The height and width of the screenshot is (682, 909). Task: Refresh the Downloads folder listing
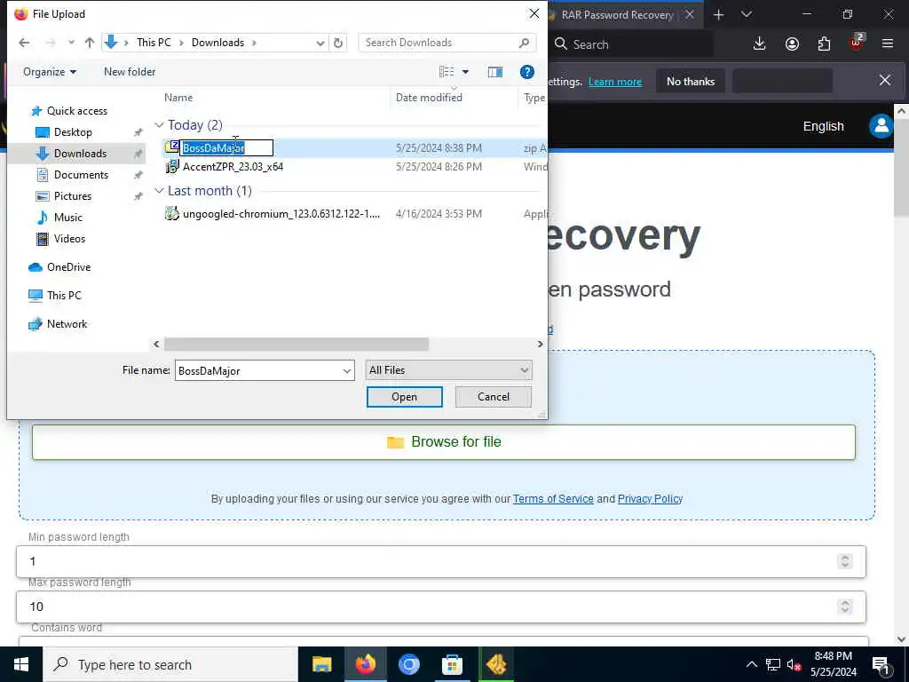[x=338, y=43]
